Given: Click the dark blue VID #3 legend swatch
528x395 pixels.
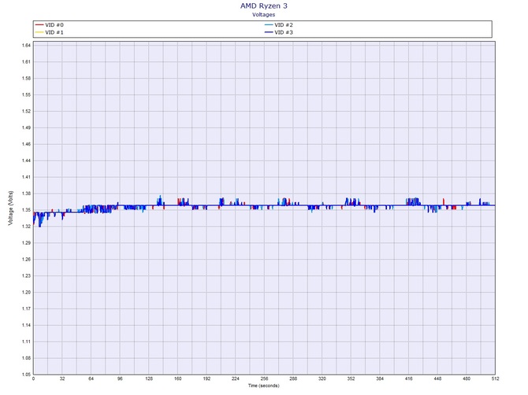Looking at the screenshot, I should point(268,32).
